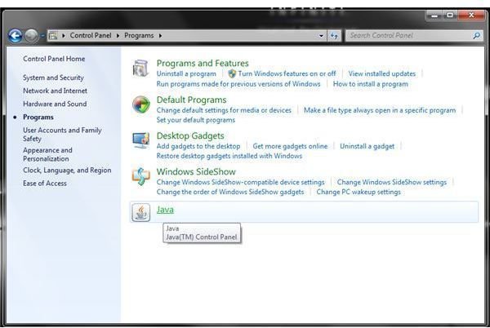Image resolution: width=490 pixels, height=328 pixels.
Task: Click Run programs made for previous versions
Action: [238, 84]
